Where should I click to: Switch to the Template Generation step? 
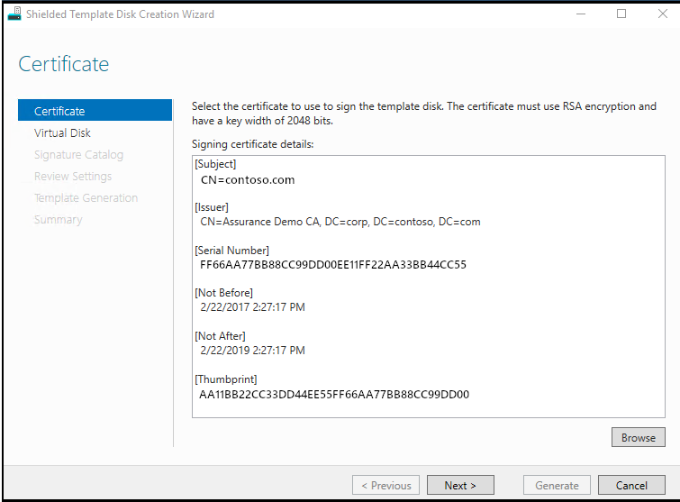click(x=86, y=197)
